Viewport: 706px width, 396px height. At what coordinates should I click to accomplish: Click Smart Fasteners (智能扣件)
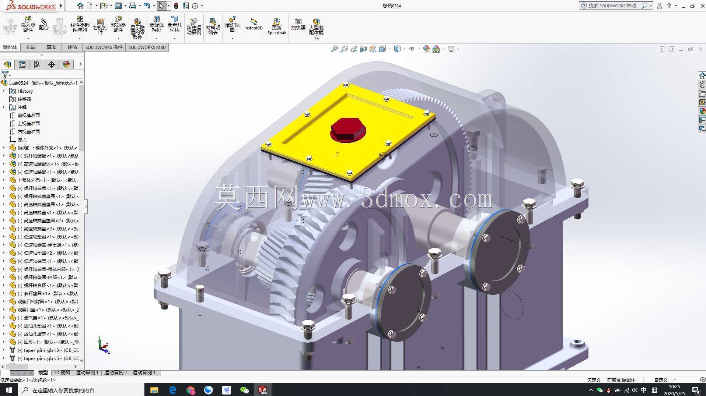100,26
